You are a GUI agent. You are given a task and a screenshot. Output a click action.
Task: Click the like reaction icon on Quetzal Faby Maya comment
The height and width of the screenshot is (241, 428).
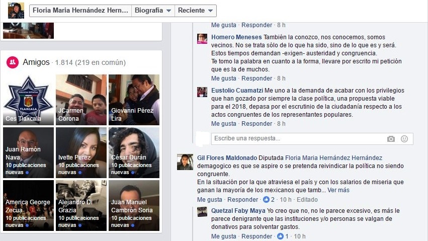click(x=280, y=236)
